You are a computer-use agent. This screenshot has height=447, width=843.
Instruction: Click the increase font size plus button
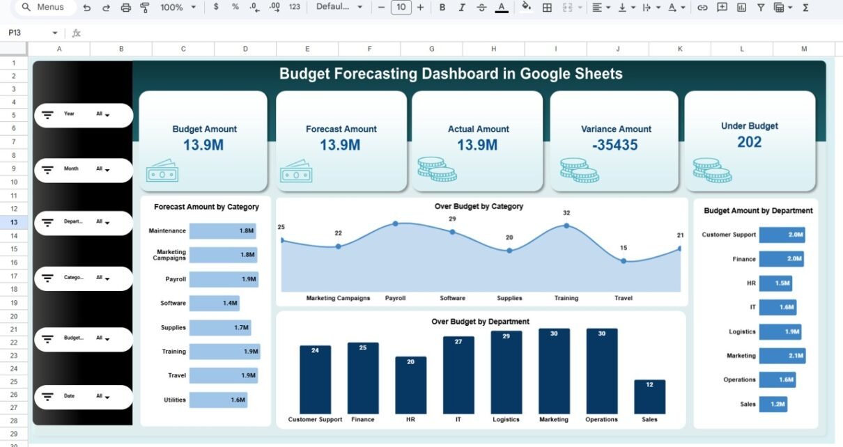tap(420, 8)
